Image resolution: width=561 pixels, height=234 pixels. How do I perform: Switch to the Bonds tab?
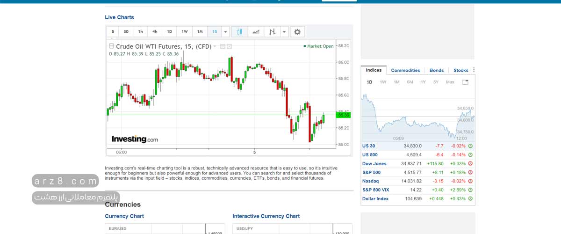(437, 70)
